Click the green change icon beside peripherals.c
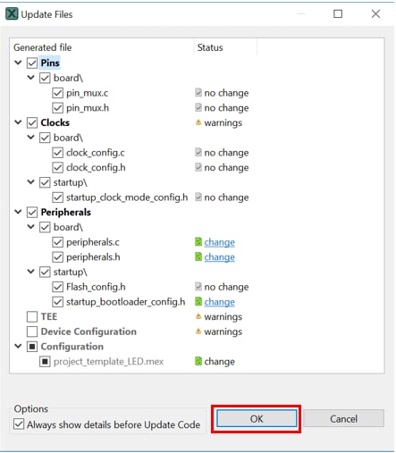Viewport: 396px width, 453px height. 198,242
